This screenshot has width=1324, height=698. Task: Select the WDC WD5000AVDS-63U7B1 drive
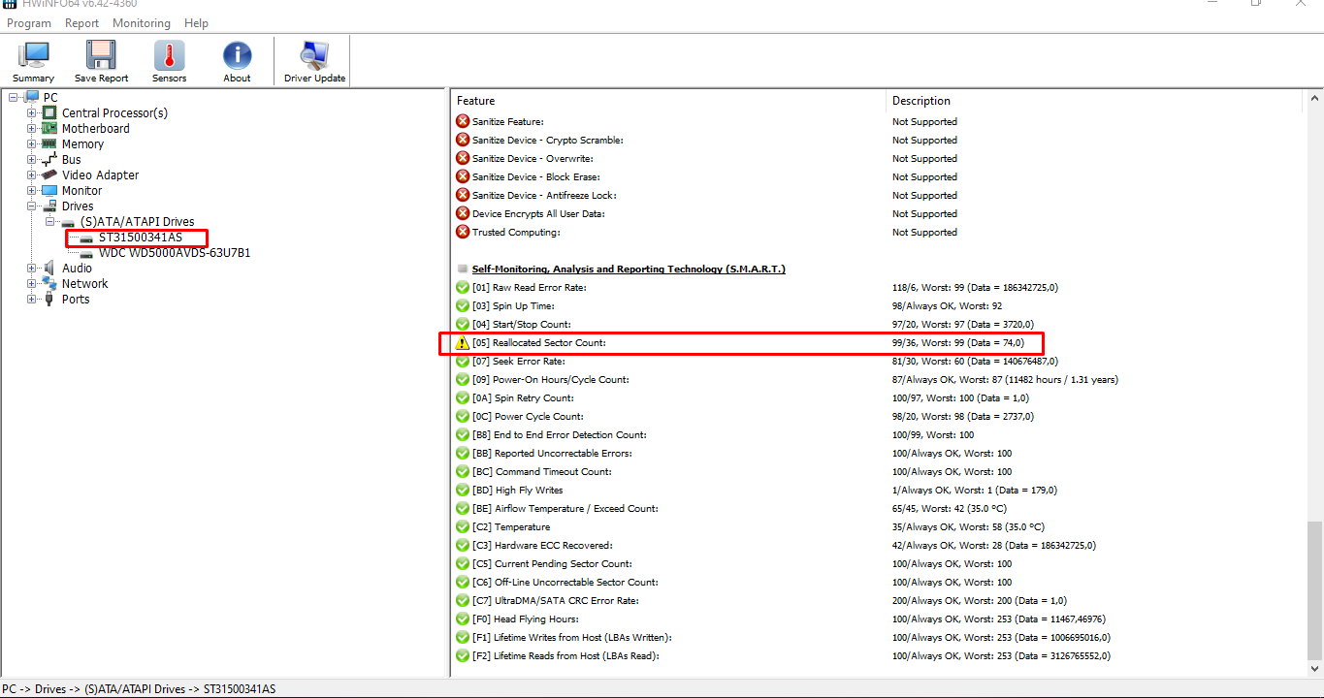175,252
